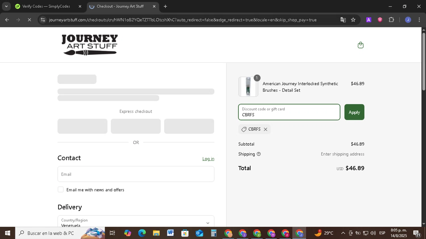Focus the discount code or gift card field
Viewport: 426px width, 239px height.
[289, 112]
